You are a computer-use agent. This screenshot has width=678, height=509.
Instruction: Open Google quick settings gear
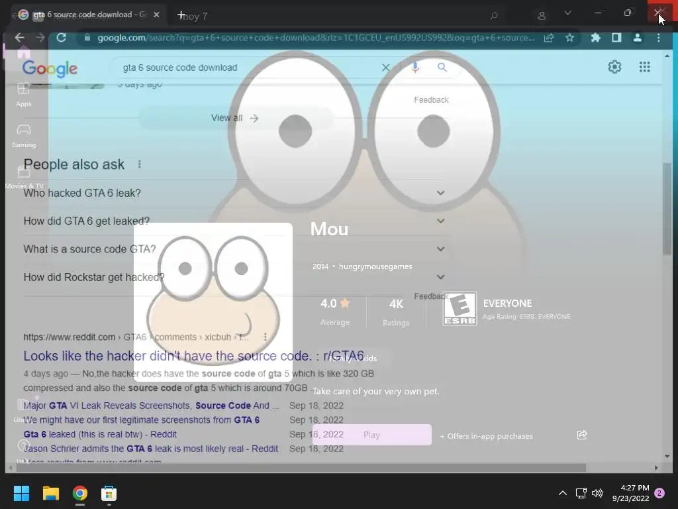tap(614, 67)
